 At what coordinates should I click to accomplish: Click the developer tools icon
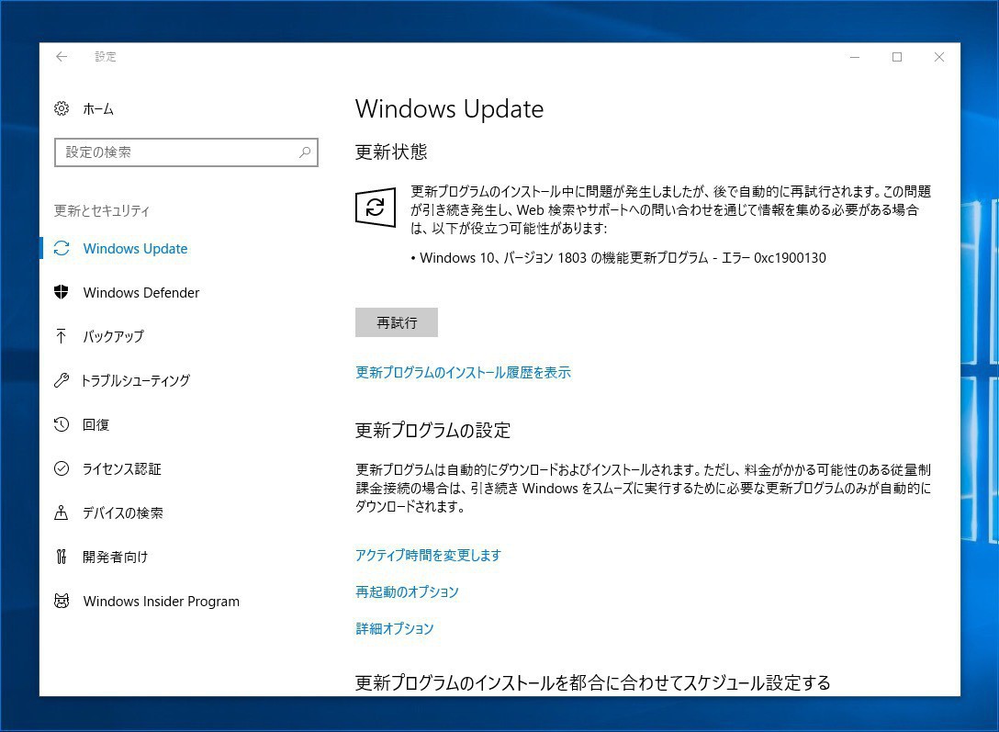(x=62, y=557)
